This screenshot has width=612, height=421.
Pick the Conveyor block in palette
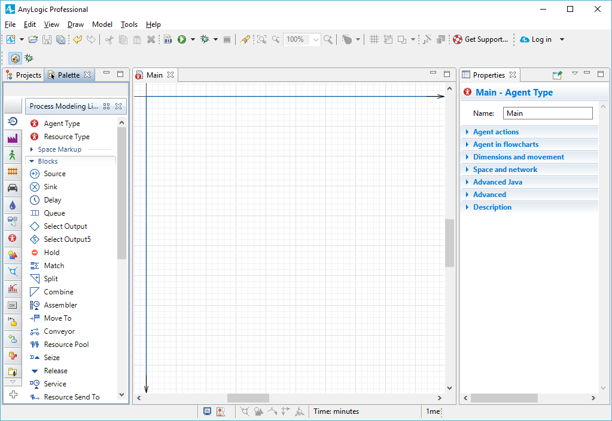(x=52, y=331)
